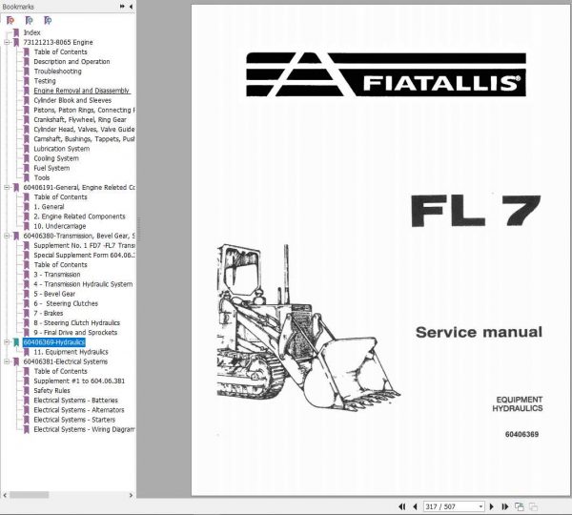
Task: Open the Safety Rules bookmark
Action: [51, 390]
